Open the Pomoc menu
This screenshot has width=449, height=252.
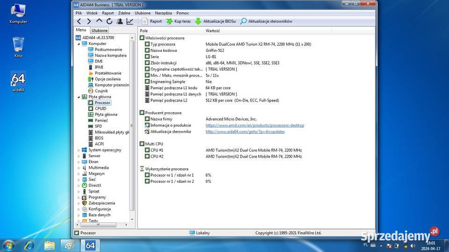(x=183, y=13)
